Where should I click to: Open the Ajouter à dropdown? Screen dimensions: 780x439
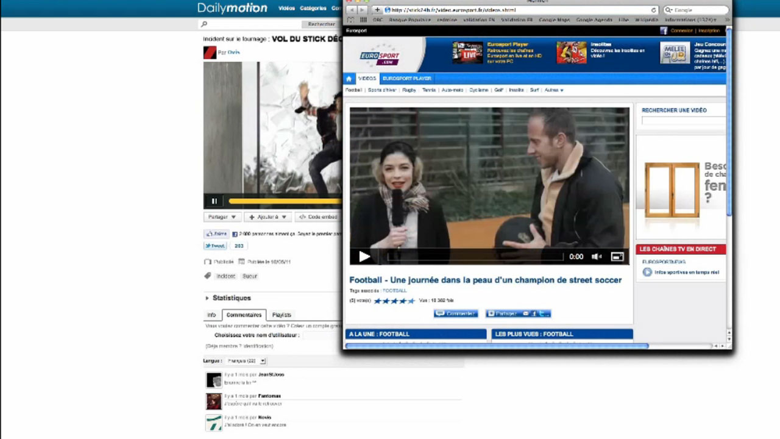[x=268, y=217]
